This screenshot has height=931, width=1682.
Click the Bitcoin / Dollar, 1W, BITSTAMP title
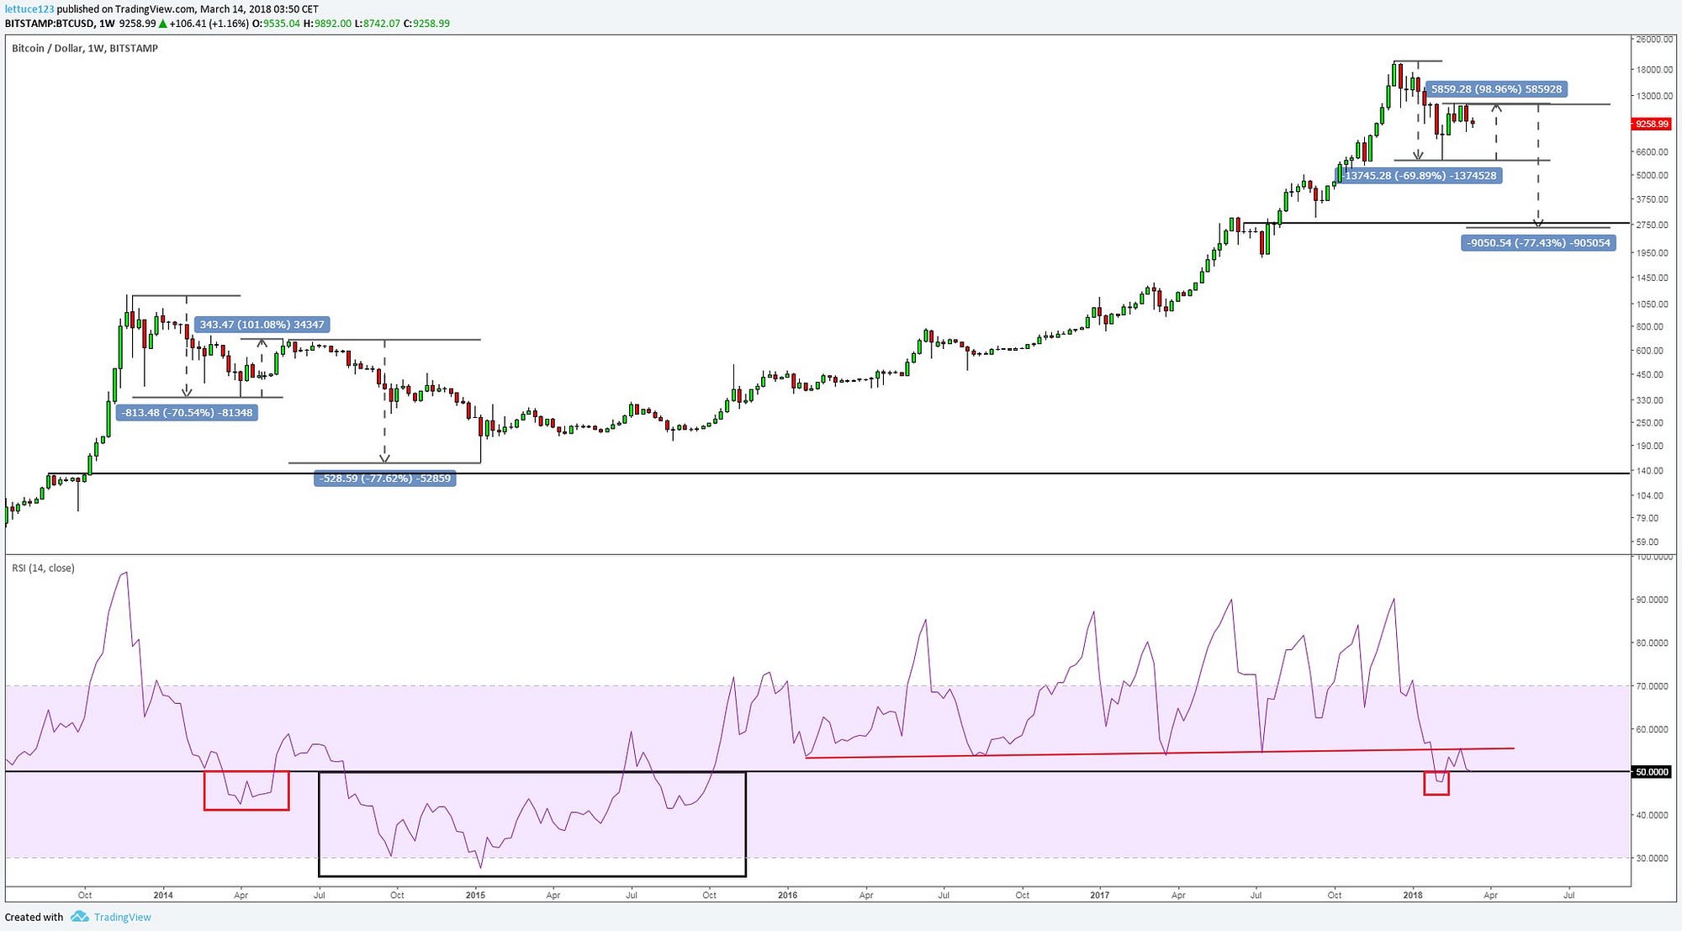(x=85, y=49)
